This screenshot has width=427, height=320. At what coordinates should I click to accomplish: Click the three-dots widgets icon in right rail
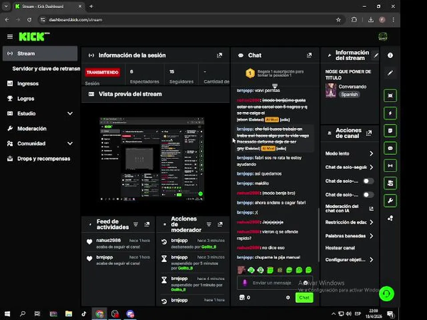(x=390, y=218)
